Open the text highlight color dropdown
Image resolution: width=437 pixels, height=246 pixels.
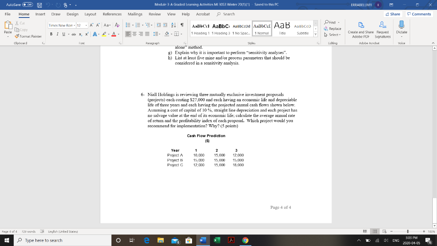coord(108,34)
